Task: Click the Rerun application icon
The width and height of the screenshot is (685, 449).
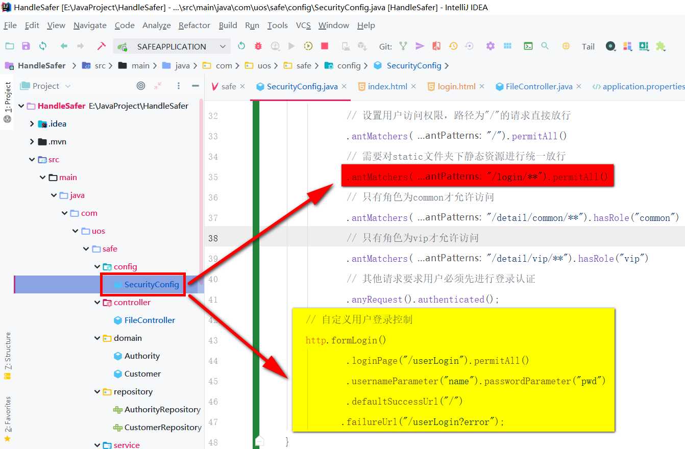Action: [x=241, y=46]
